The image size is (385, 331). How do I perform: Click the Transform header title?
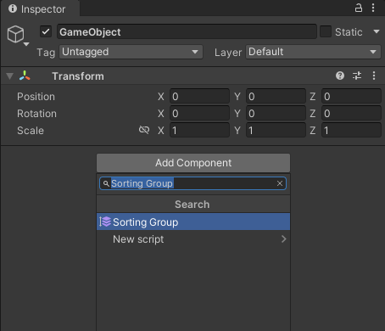pyautogui.click(x=78, y=76)
